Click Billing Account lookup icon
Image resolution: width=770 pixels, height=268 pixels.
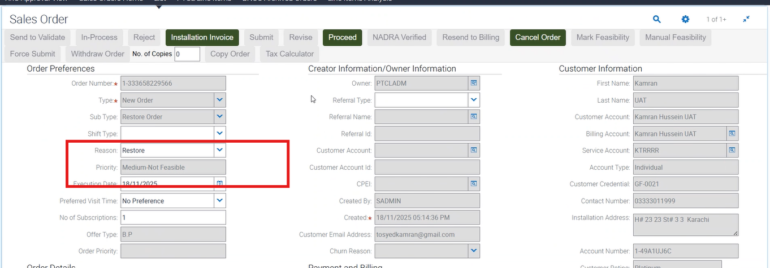pos(732,134)
